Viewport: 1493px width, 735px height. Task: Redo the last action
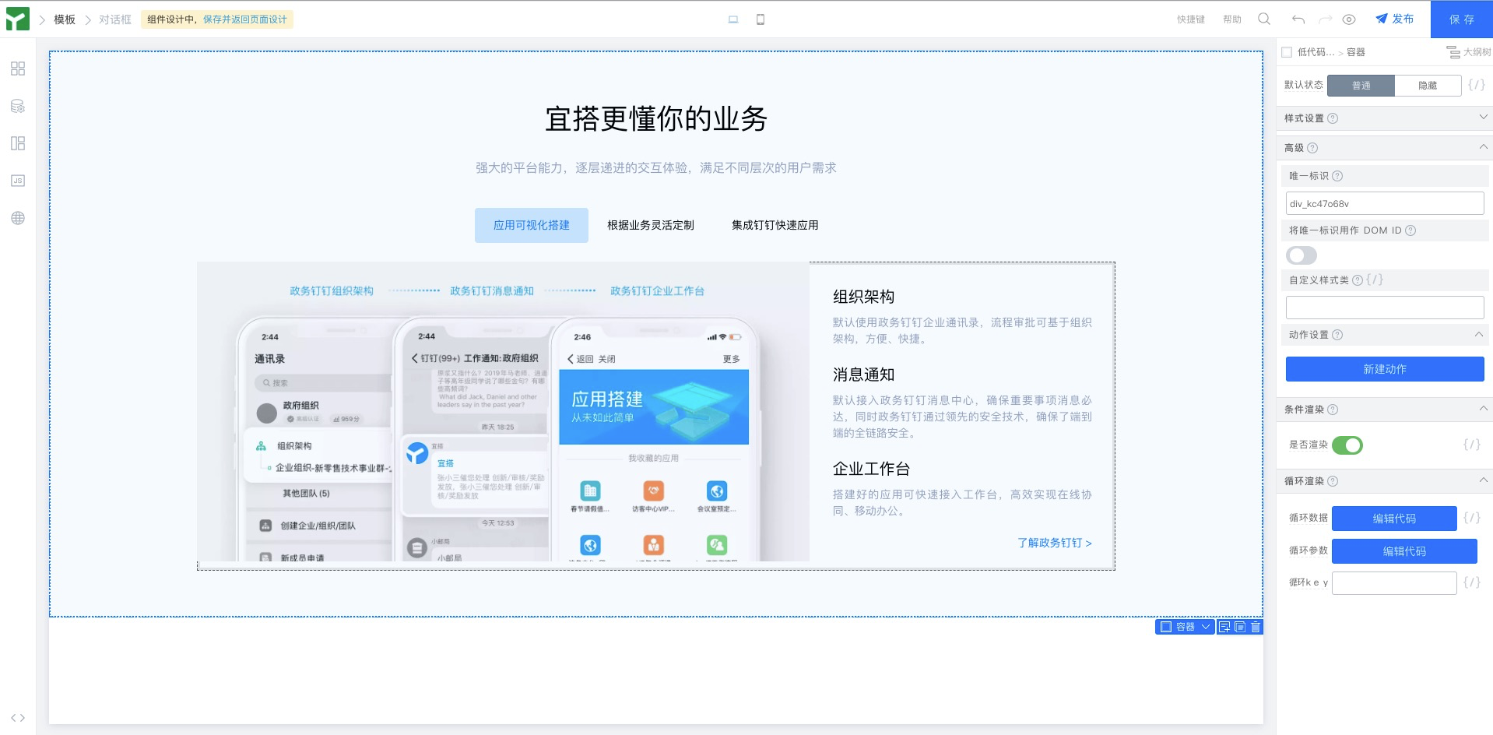1325,19
